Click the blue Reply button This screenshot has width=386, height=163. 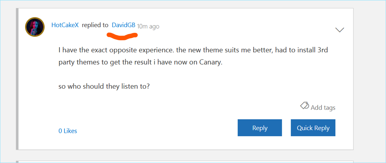click(260, 128)
